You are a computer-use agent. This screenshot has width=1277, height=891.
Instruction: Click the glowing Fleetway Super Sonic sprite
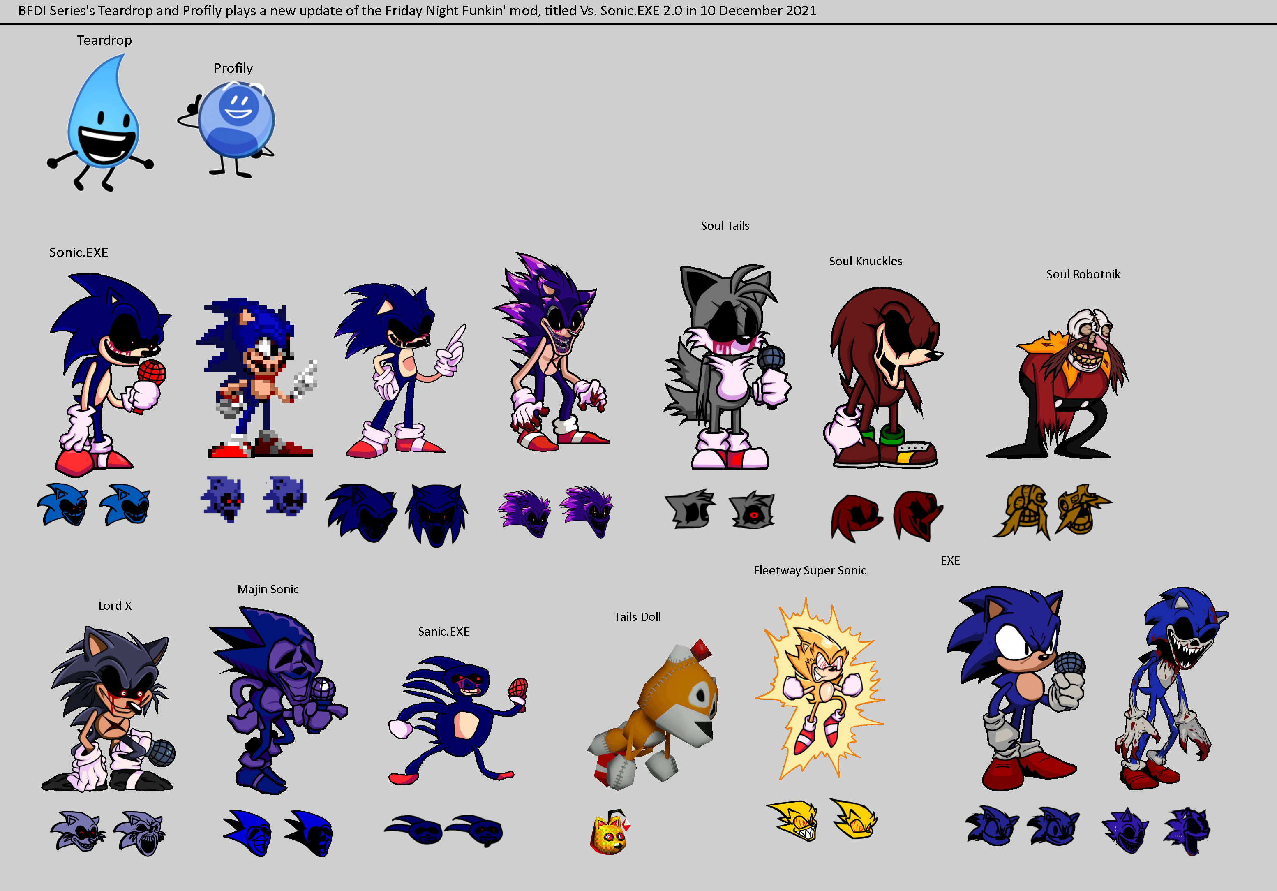point(820,689)
